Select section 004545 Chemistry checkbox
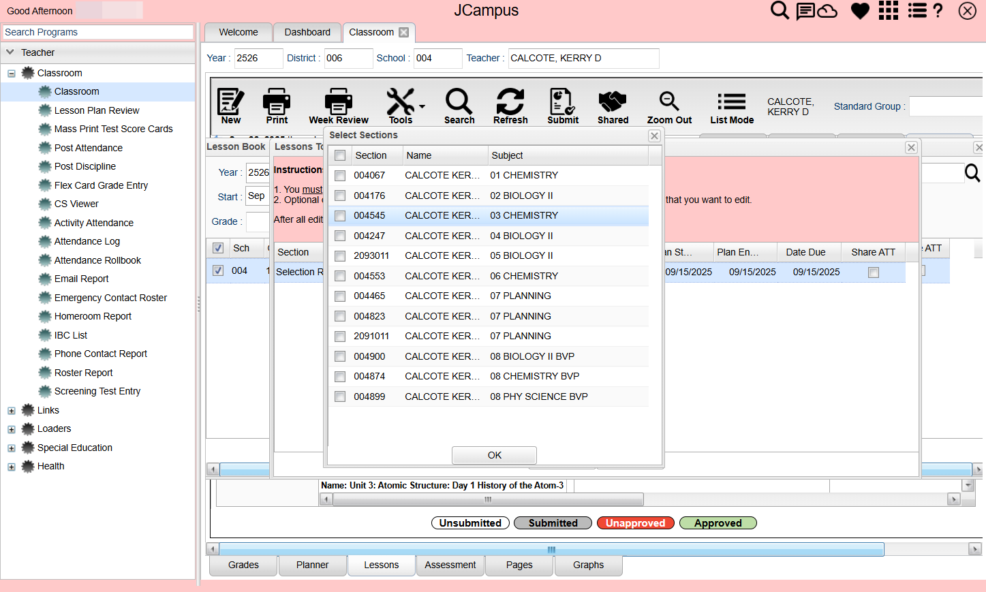986x592 pixels. point(340,216)
